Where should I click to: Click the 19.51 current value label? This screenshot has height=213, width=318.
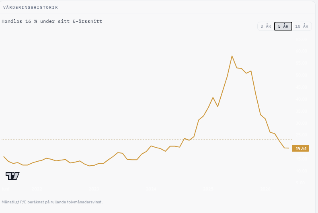pyautogui.click(x=300, y=148)
